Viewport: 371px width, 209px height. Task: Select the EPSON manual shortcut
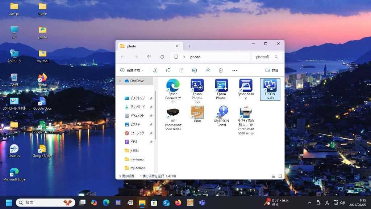(270, 89)
